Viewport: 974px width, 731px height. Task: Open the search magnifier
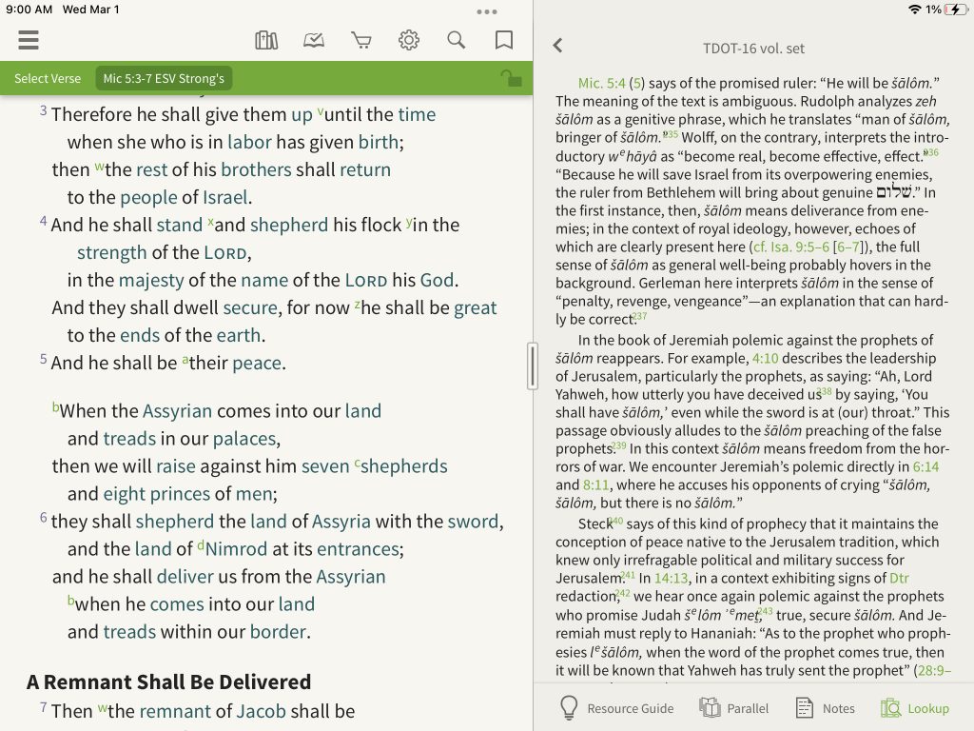coord(457,40)
